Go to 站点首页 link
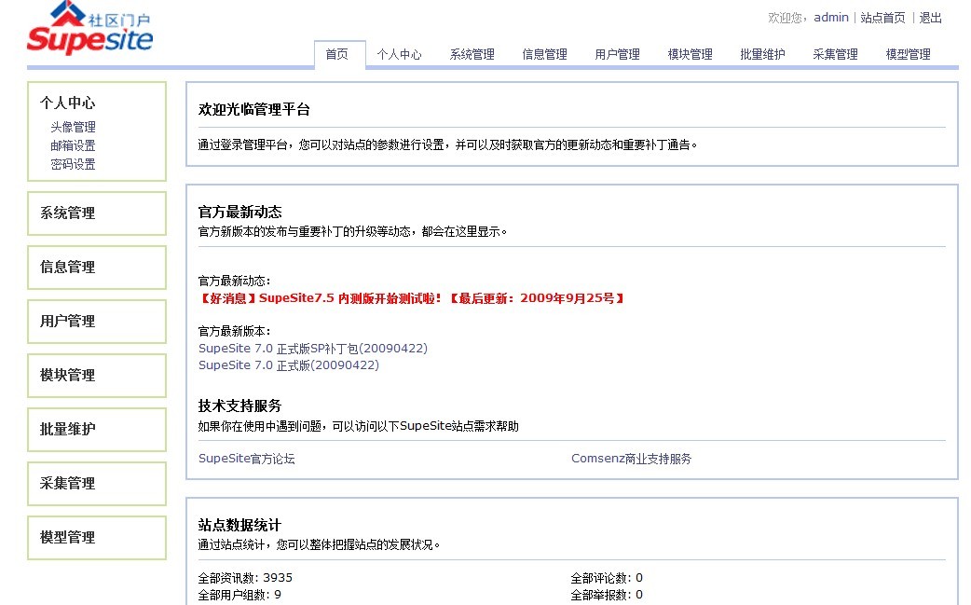 coord(883,18)
